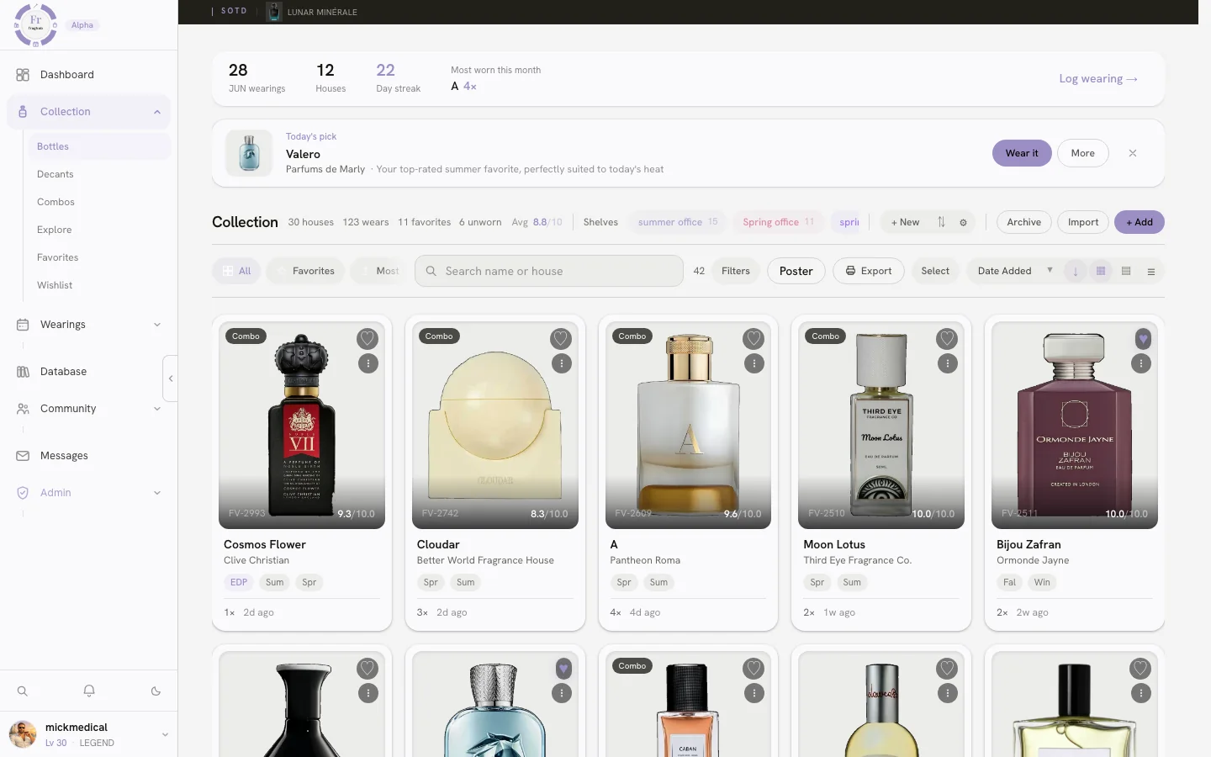Dismiss the Today's pick card
1211x757 pixels.
[x=1133, y=153]
